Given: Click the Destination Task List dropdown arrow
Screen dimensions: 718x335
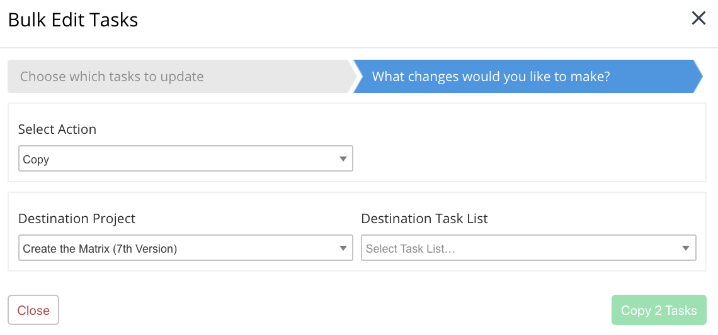Looking at the screenshot, I should coord(686,248).
